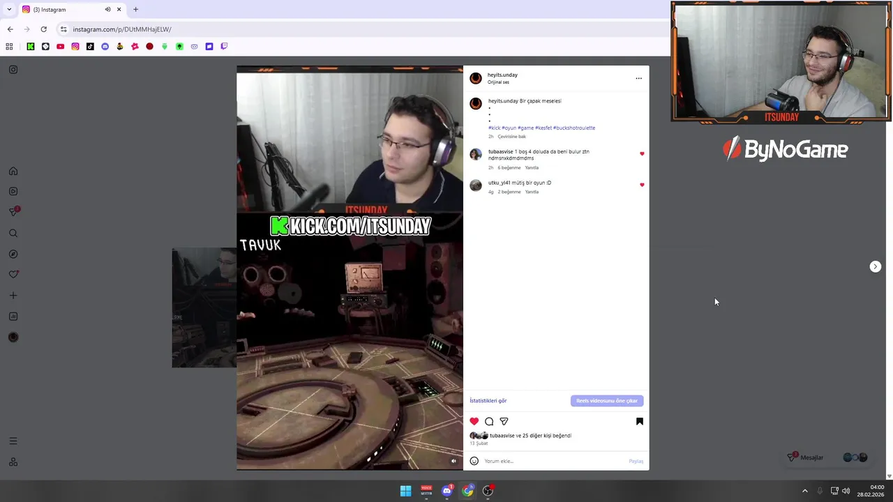893x502 pixels.
Task: Open the system volume tray icon
Action: pos(846,491)
